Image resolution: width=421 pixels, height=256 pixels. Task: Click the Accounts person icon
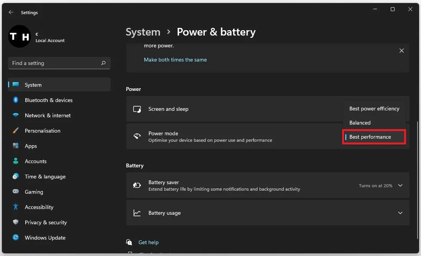click(16, 161)
